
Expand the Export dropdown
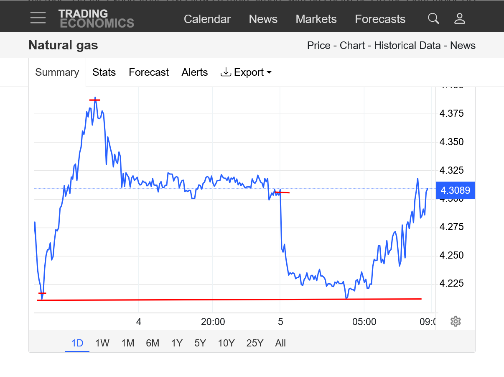246,72
